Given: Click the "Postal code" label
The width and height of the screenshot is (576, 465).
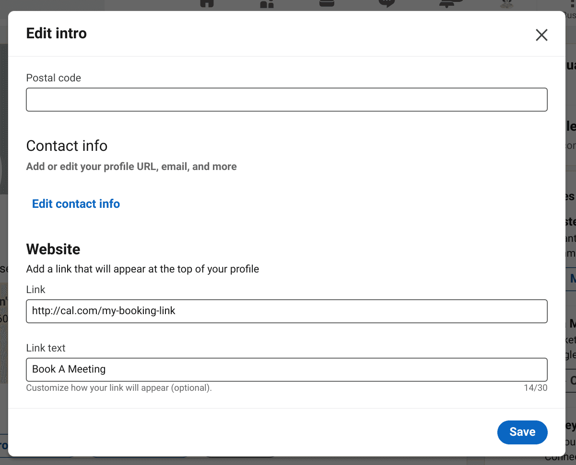Looking at the screenshot, I should 54,78.
